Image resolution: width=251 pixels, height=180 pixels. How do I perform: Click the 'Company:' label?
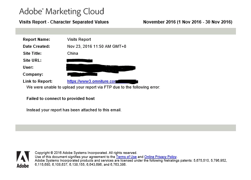(x=33, y=75)
